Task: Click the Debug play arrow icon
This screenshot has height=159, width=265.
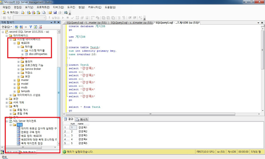Action: [x=63, y=18]
